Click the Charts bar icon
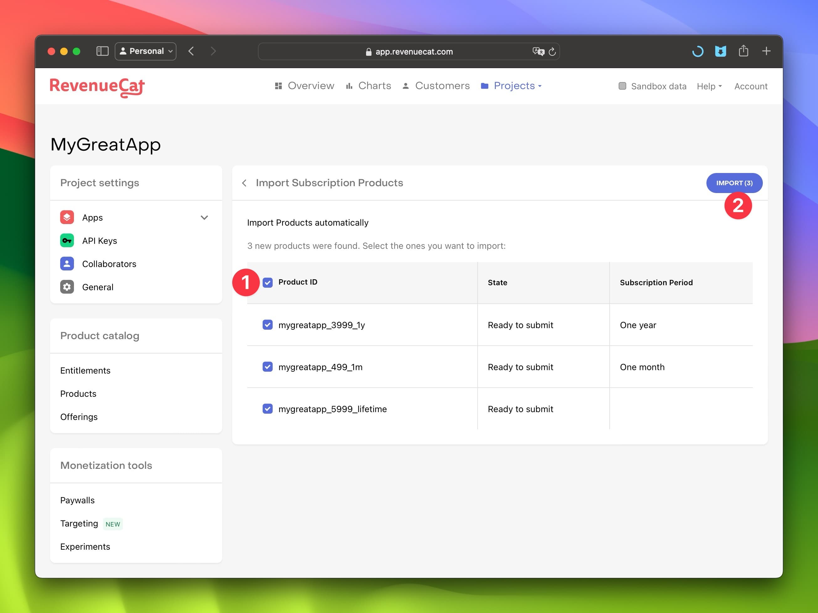The image size is (818, 613). pyautogui.click(x=349, y=86)
